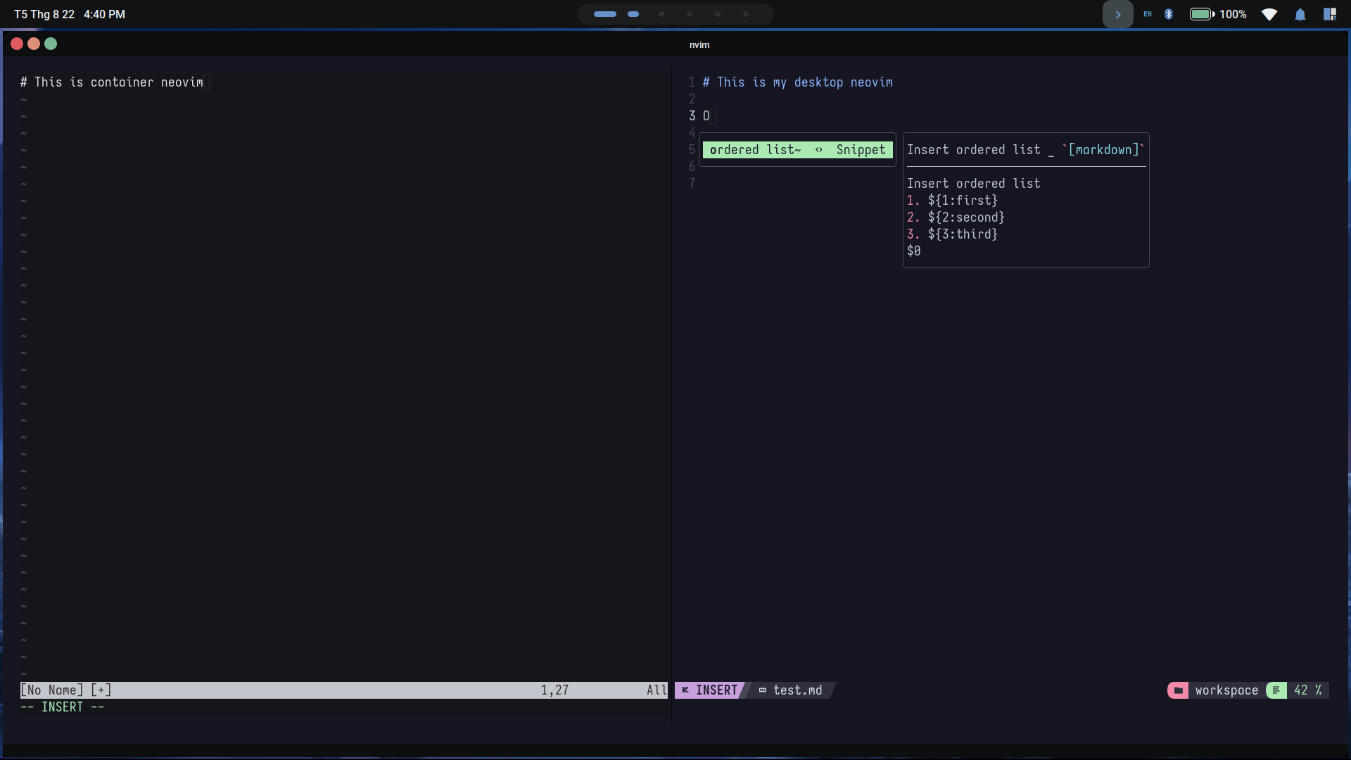Switch to the first workspace indicator
The image size is (1351, 760).
(605, 14)
